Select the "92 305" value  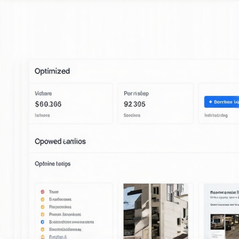134,104
